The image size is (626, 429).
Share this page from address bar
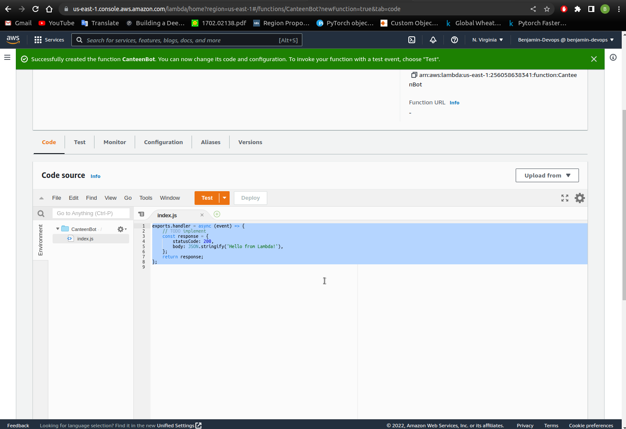(533, 9)
